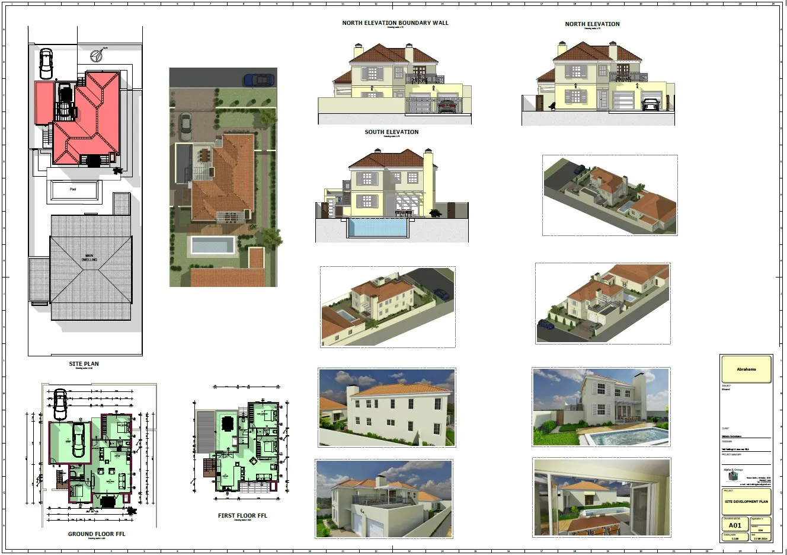The width and height of the screenshot is (787, 555).
Task: Click the Pool rectangle on the site plan
Action: coord(73,190)
